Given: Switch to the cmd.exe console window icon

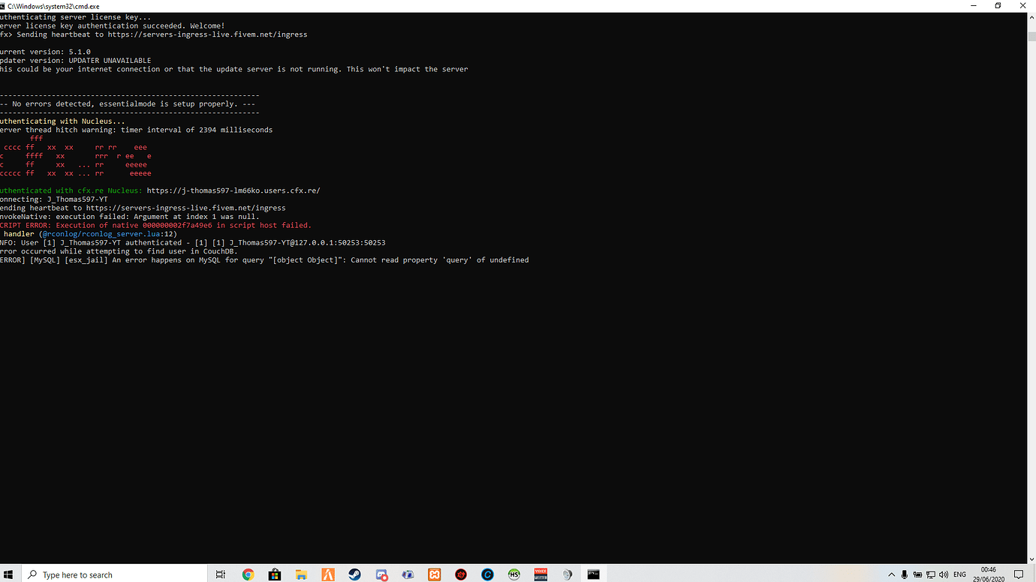Looking at the screenshot, I should coord(593,574).
